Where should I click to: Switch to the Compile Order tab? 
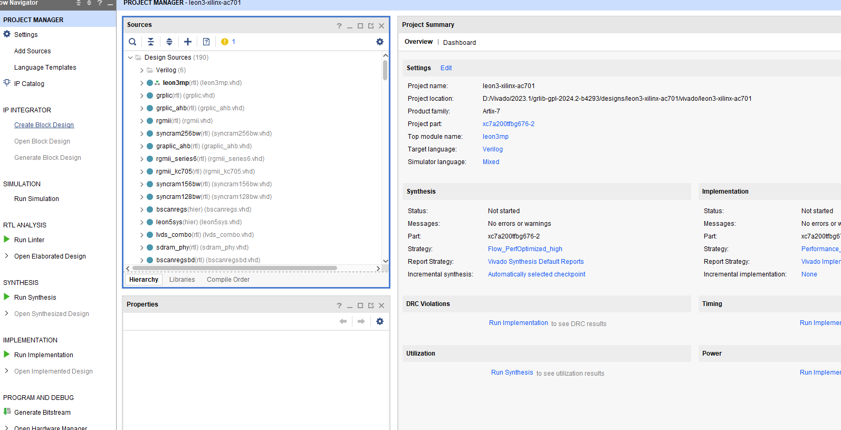(228, 280)
